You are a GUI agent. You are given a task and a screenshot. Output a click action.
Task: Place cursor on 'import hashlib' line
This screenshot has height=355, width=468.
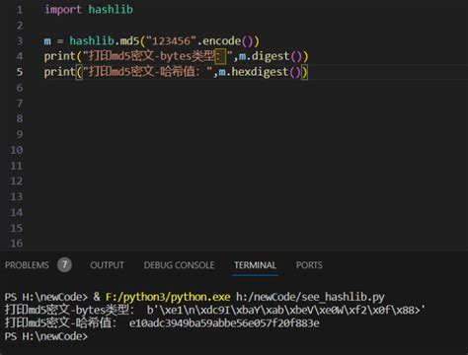click(x=89, y=9)
